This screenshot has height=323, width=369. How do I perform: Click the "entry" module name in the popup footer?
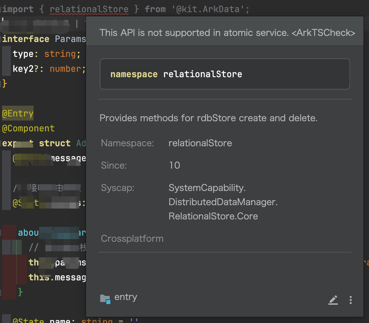coord(126,297)
